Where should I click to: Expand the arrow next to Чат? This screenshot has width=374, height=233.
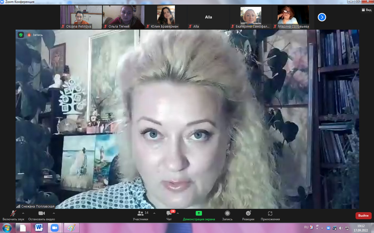pos(178,213)
